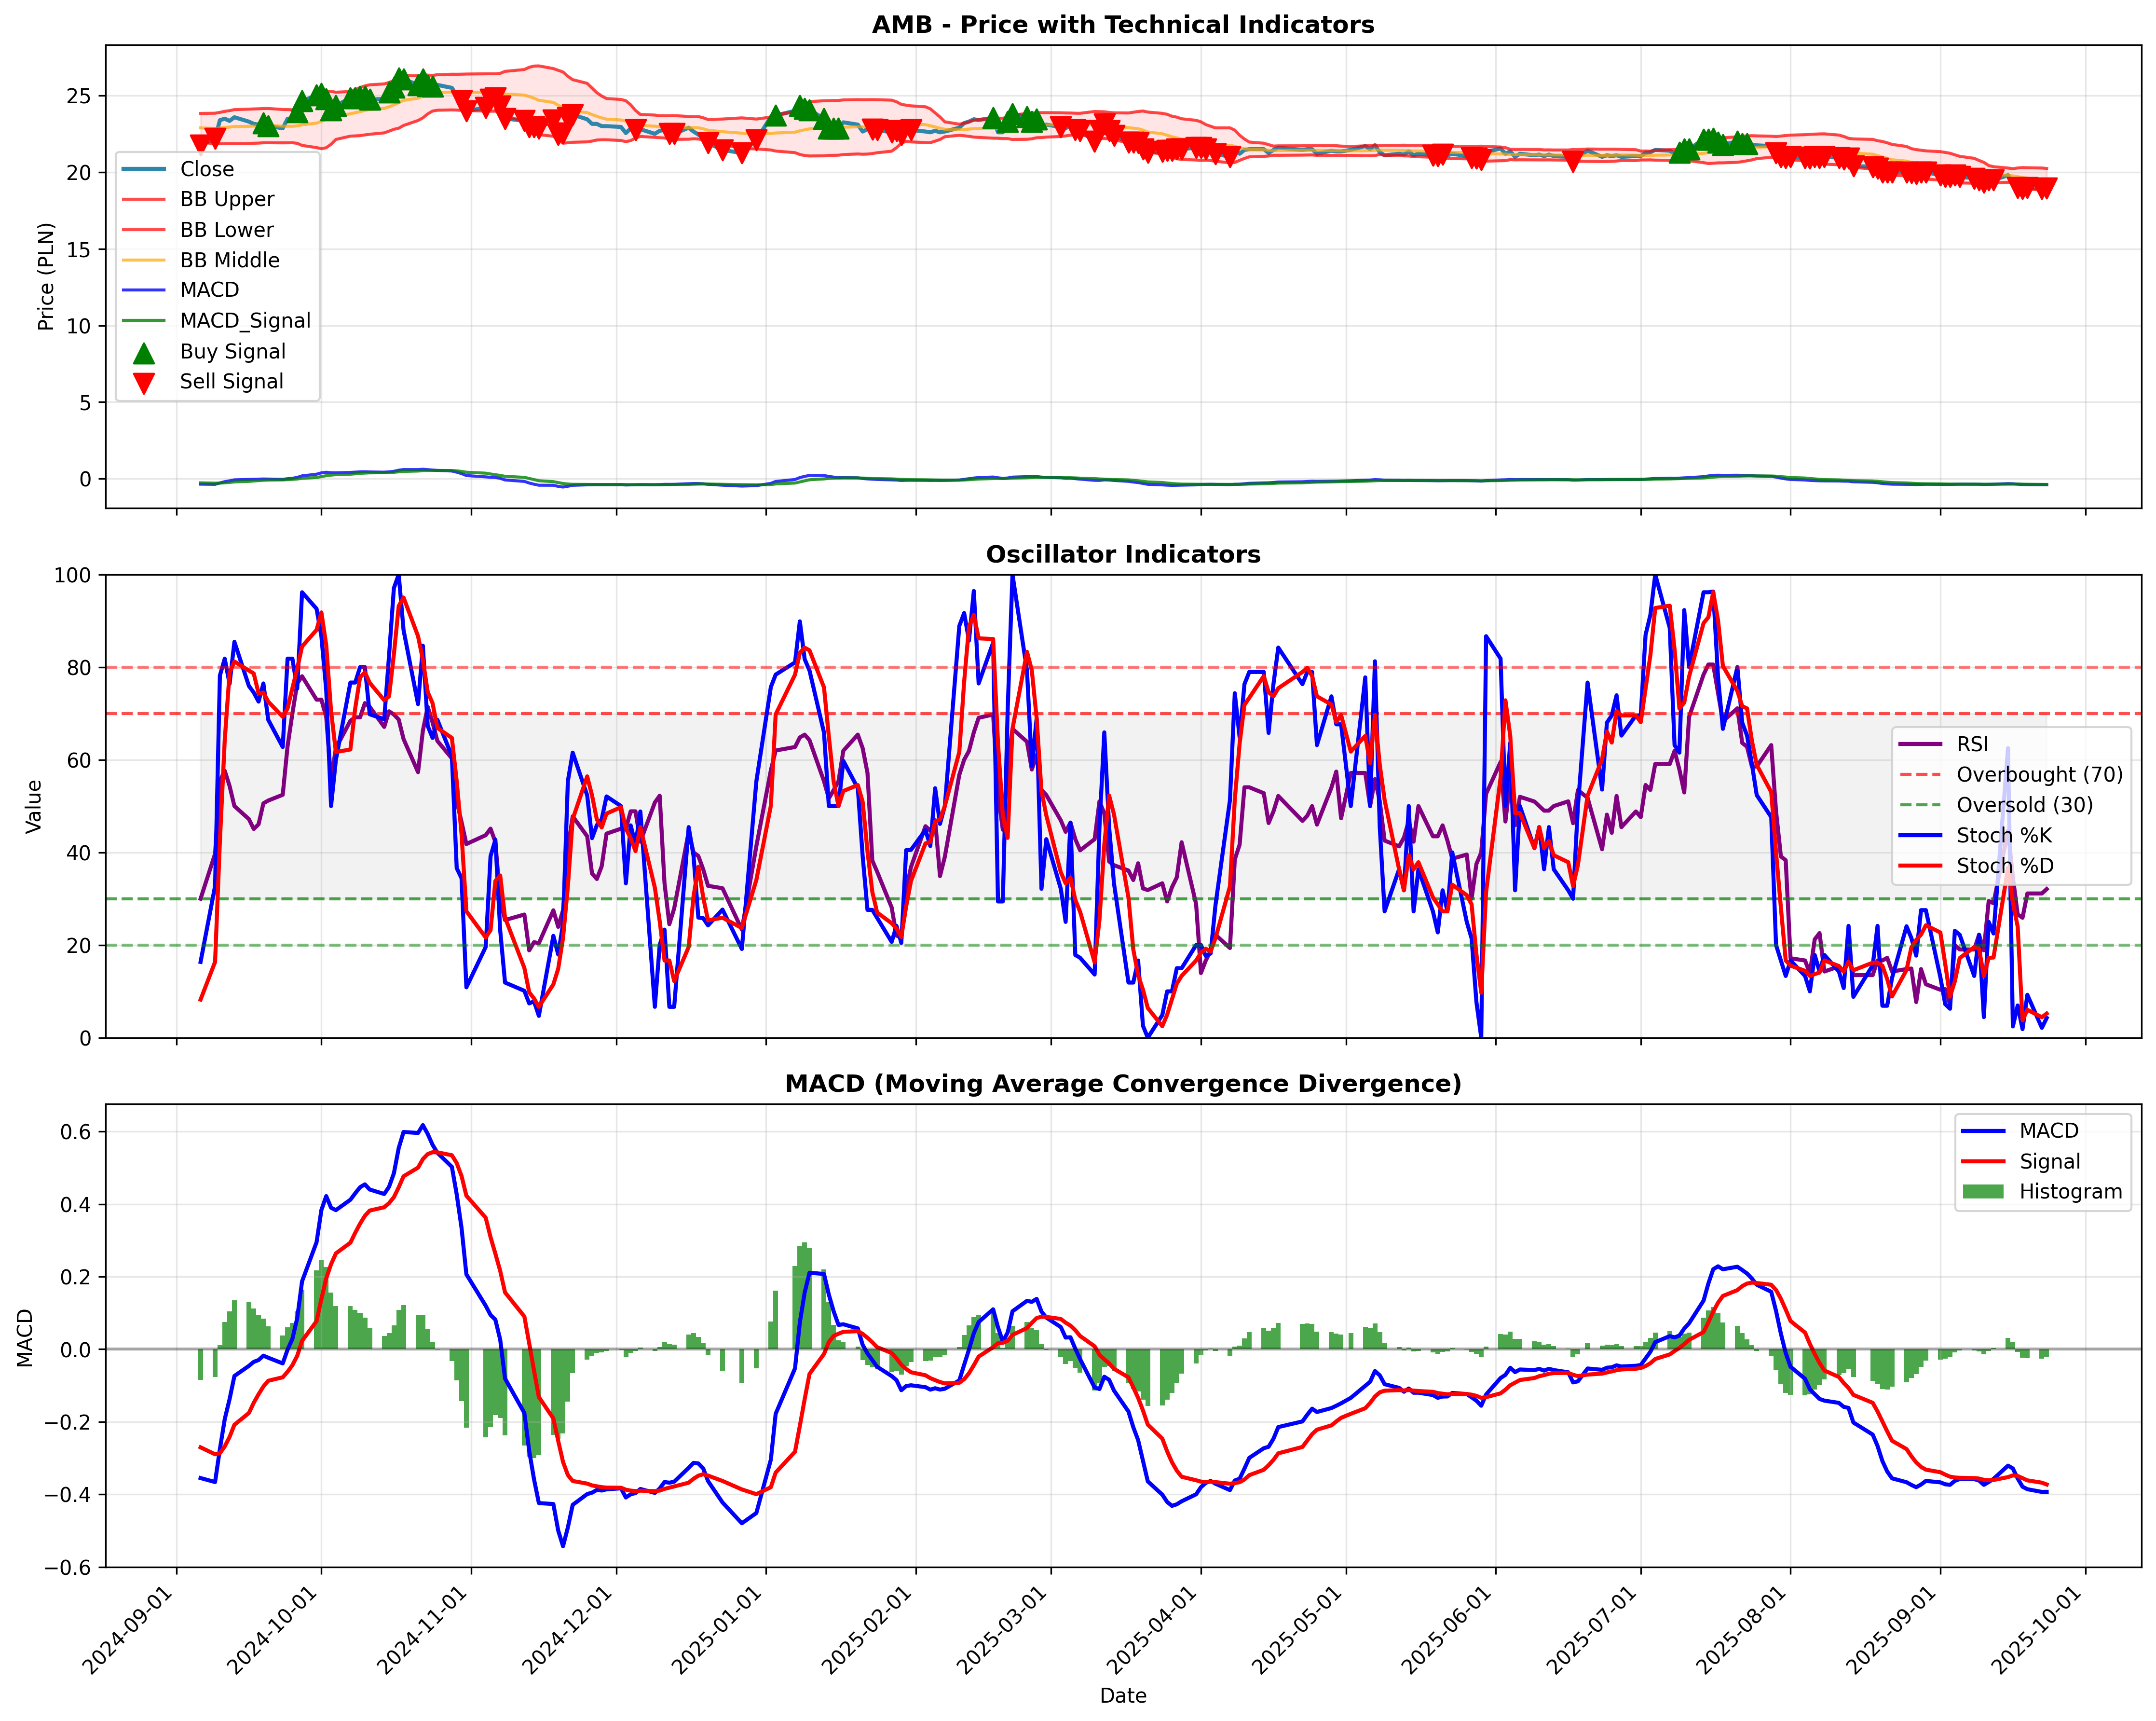Screen dimensions: 2156x1721
Task: Click the '0.6' MACD axis tick
Action: (x=76, y=1133)
